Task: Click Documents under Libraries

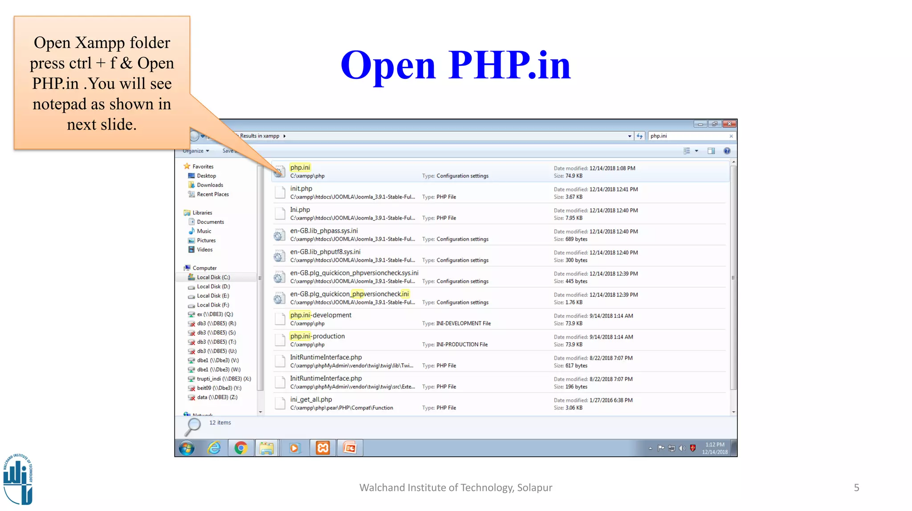Action: click(210, 222)
